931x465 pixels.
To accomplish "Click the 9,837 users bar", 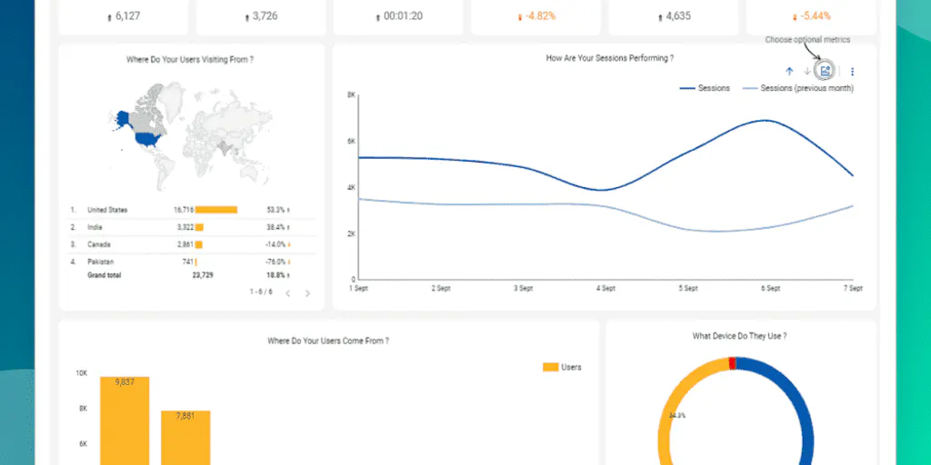I will (x=125, y=420).
